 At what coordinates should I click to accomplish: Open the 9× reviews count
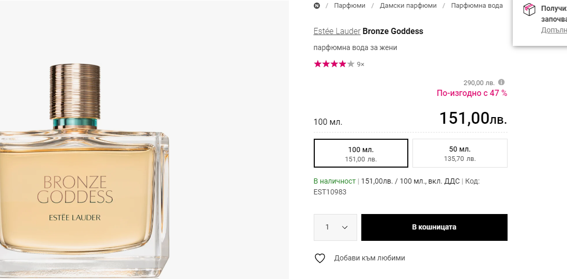(x=361, y=64)
